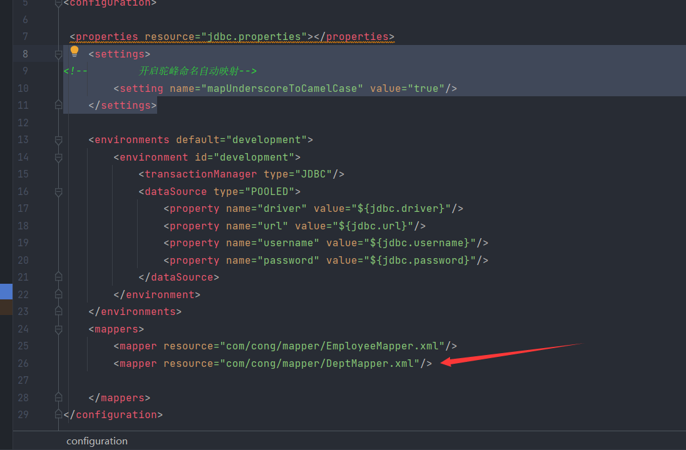Click the closing settings tag on line 11
This screenshot has width=686, height=450.
click(123, 106)
